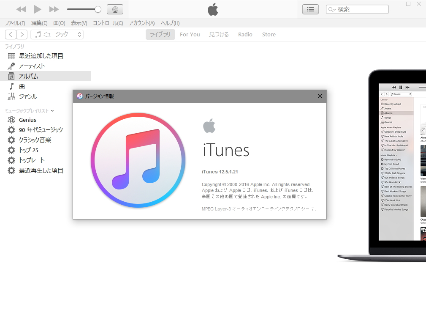Switch to the For You tab
Screen dimensions: 426x321
[190, 35]
